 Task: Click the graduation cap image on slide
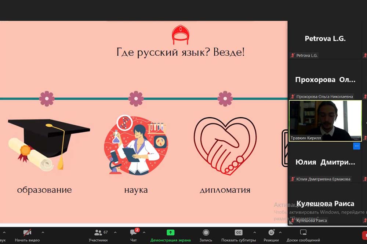pos(49,145)
